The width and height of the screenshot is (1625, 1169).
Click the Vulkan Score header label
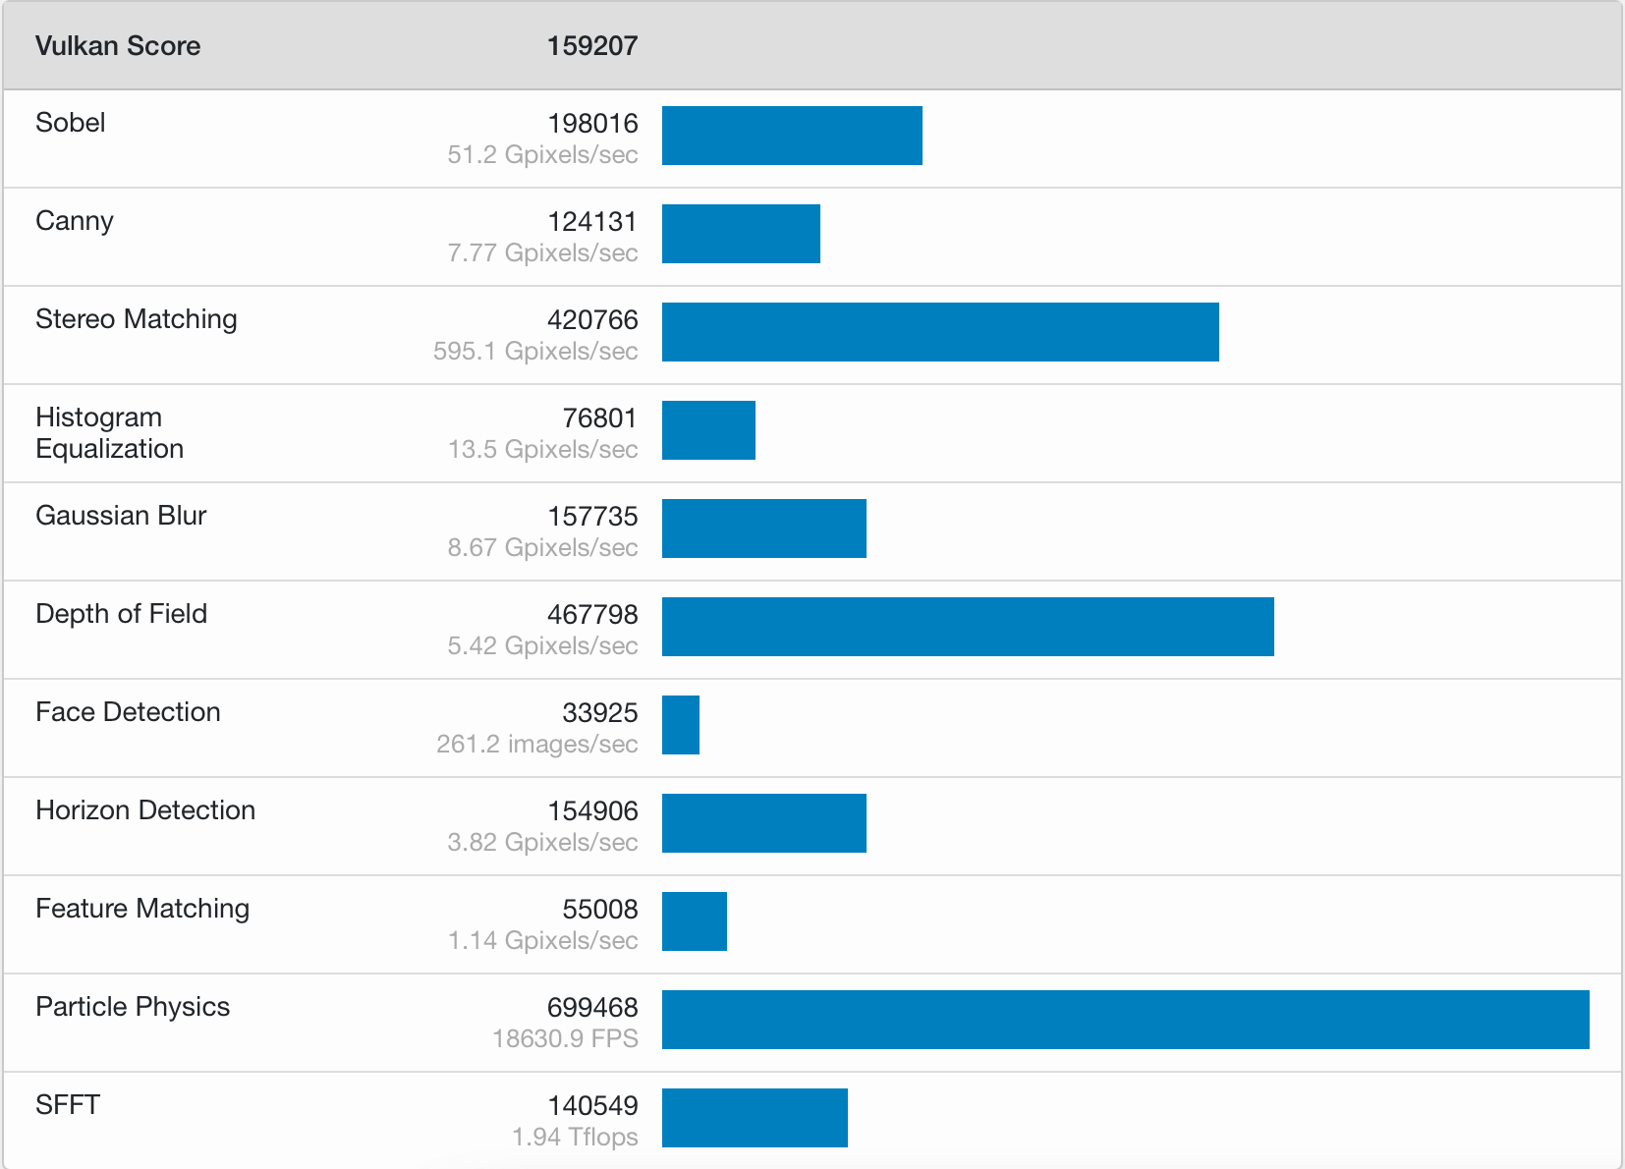click(x=118, y=46)
